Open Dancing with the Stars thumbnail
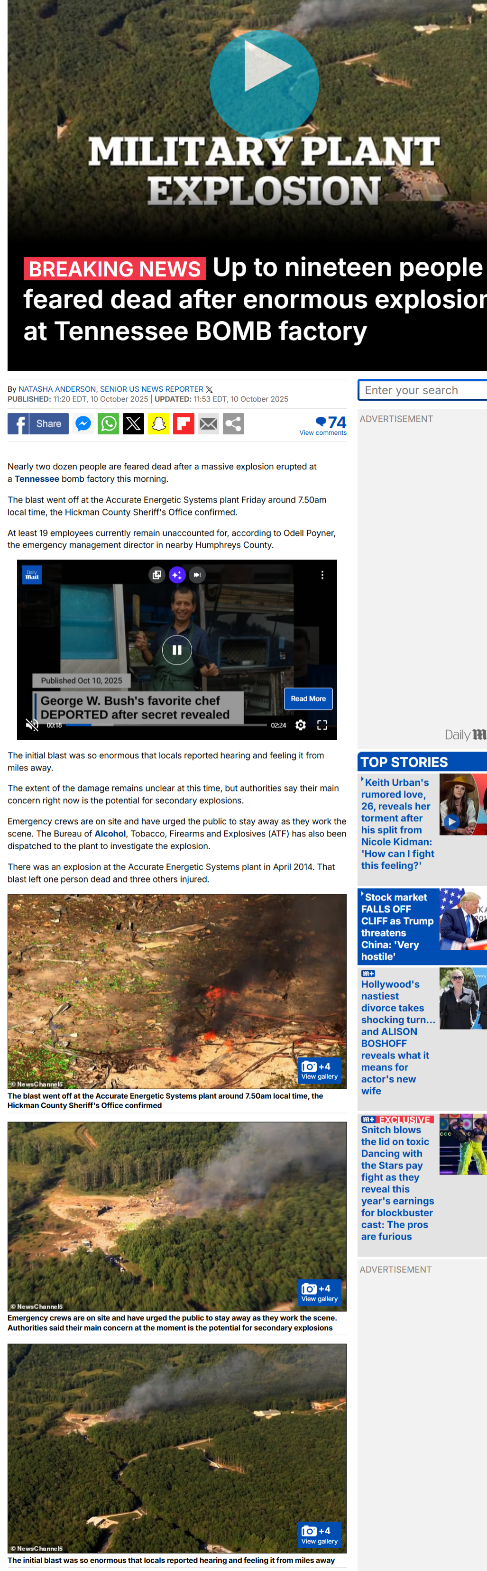This screenshot has width=487, height=1571. coord(463,1145)
